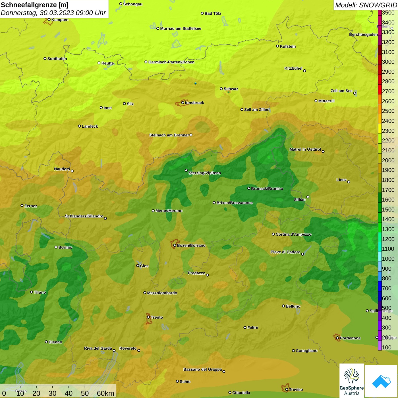
Task: Click the Lienz location dot
Action: coord(349,182)
